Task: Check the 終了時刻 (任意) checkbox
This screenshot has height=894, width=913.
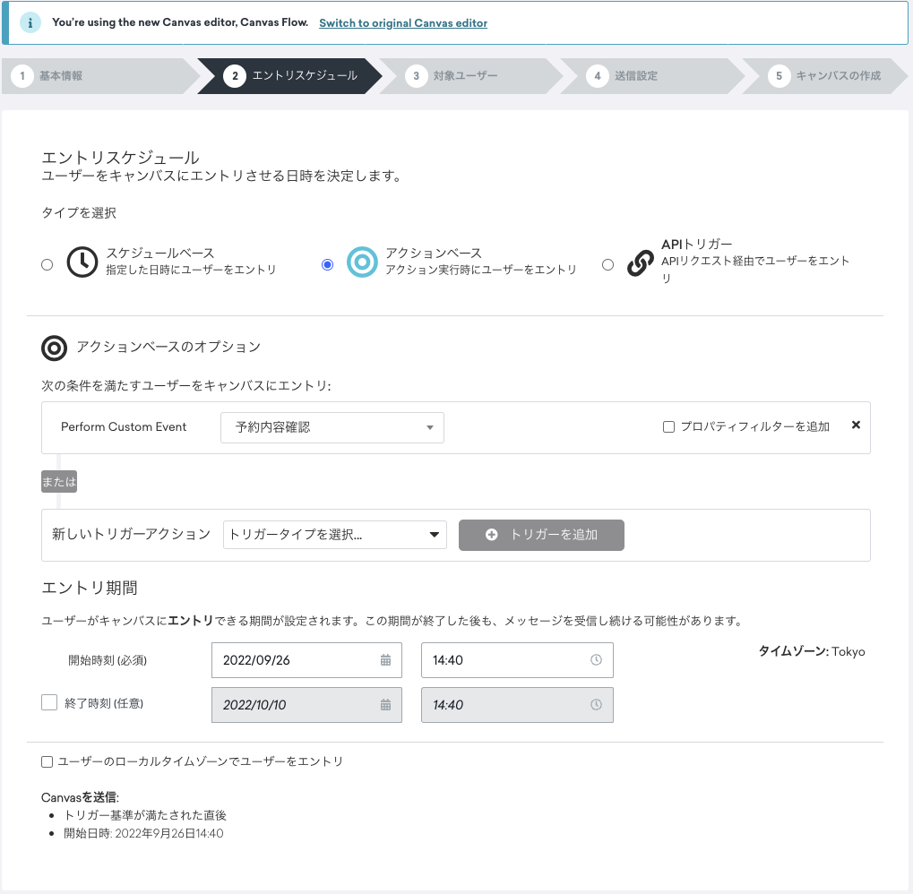Action: [x=49, y=702]
